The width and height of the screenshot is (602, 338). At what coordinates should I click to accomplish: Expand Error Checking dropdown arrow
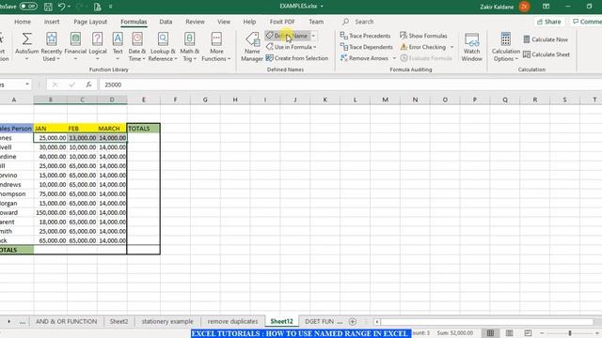click(x=451, y=47)
